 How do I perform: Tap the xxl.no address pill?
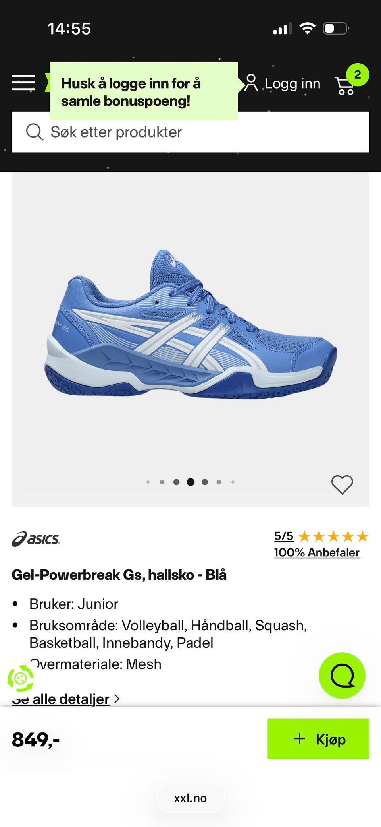click(190, 798)
